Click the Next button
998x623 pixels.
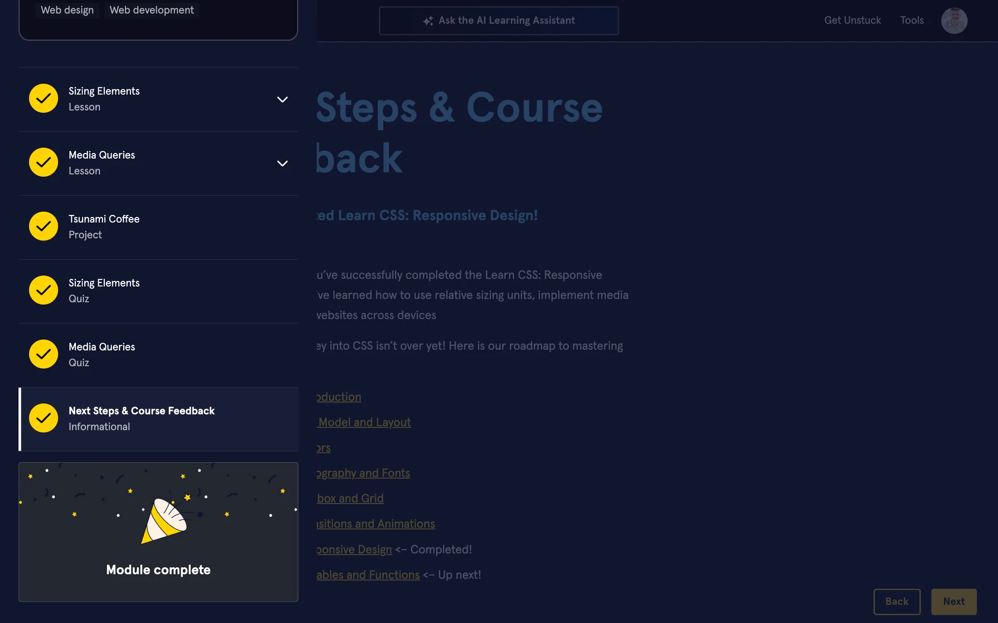coord(954,601)
